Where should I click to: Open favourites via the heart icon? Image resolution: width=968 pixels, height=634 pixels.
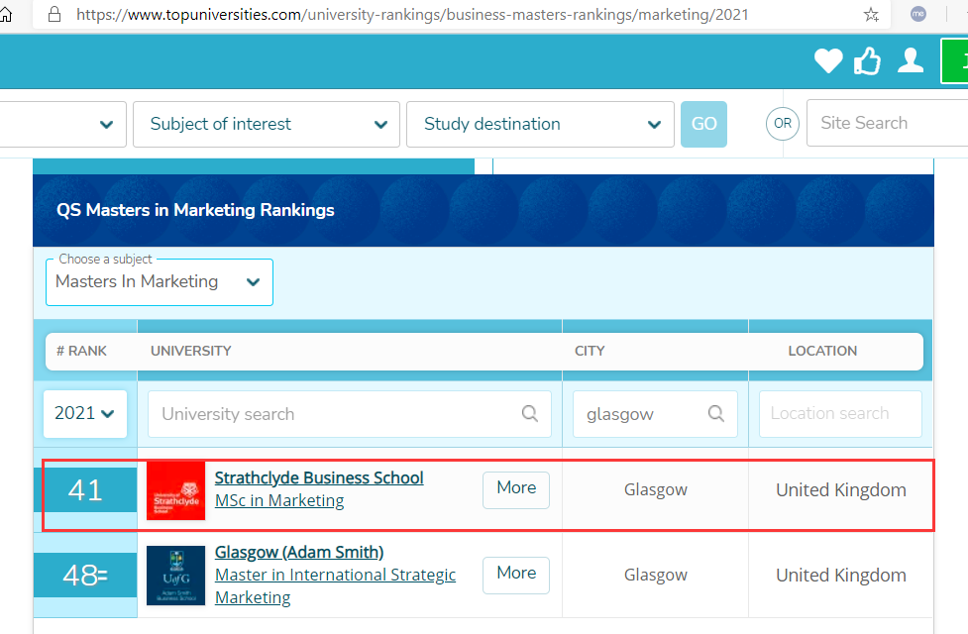pyautogui.click(x=828, y=61)
